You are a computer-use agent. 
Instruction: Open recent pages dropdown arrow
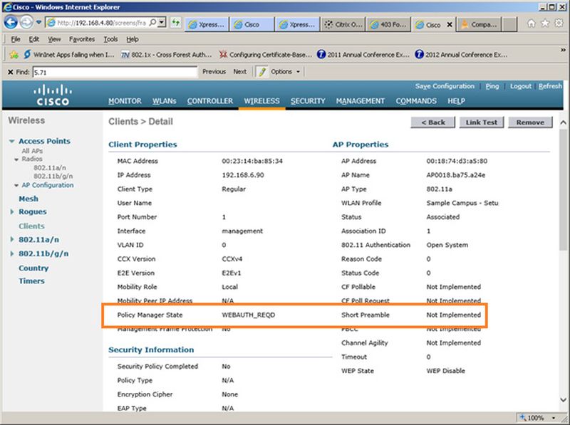pyautogui.click(x=38, y=23)
